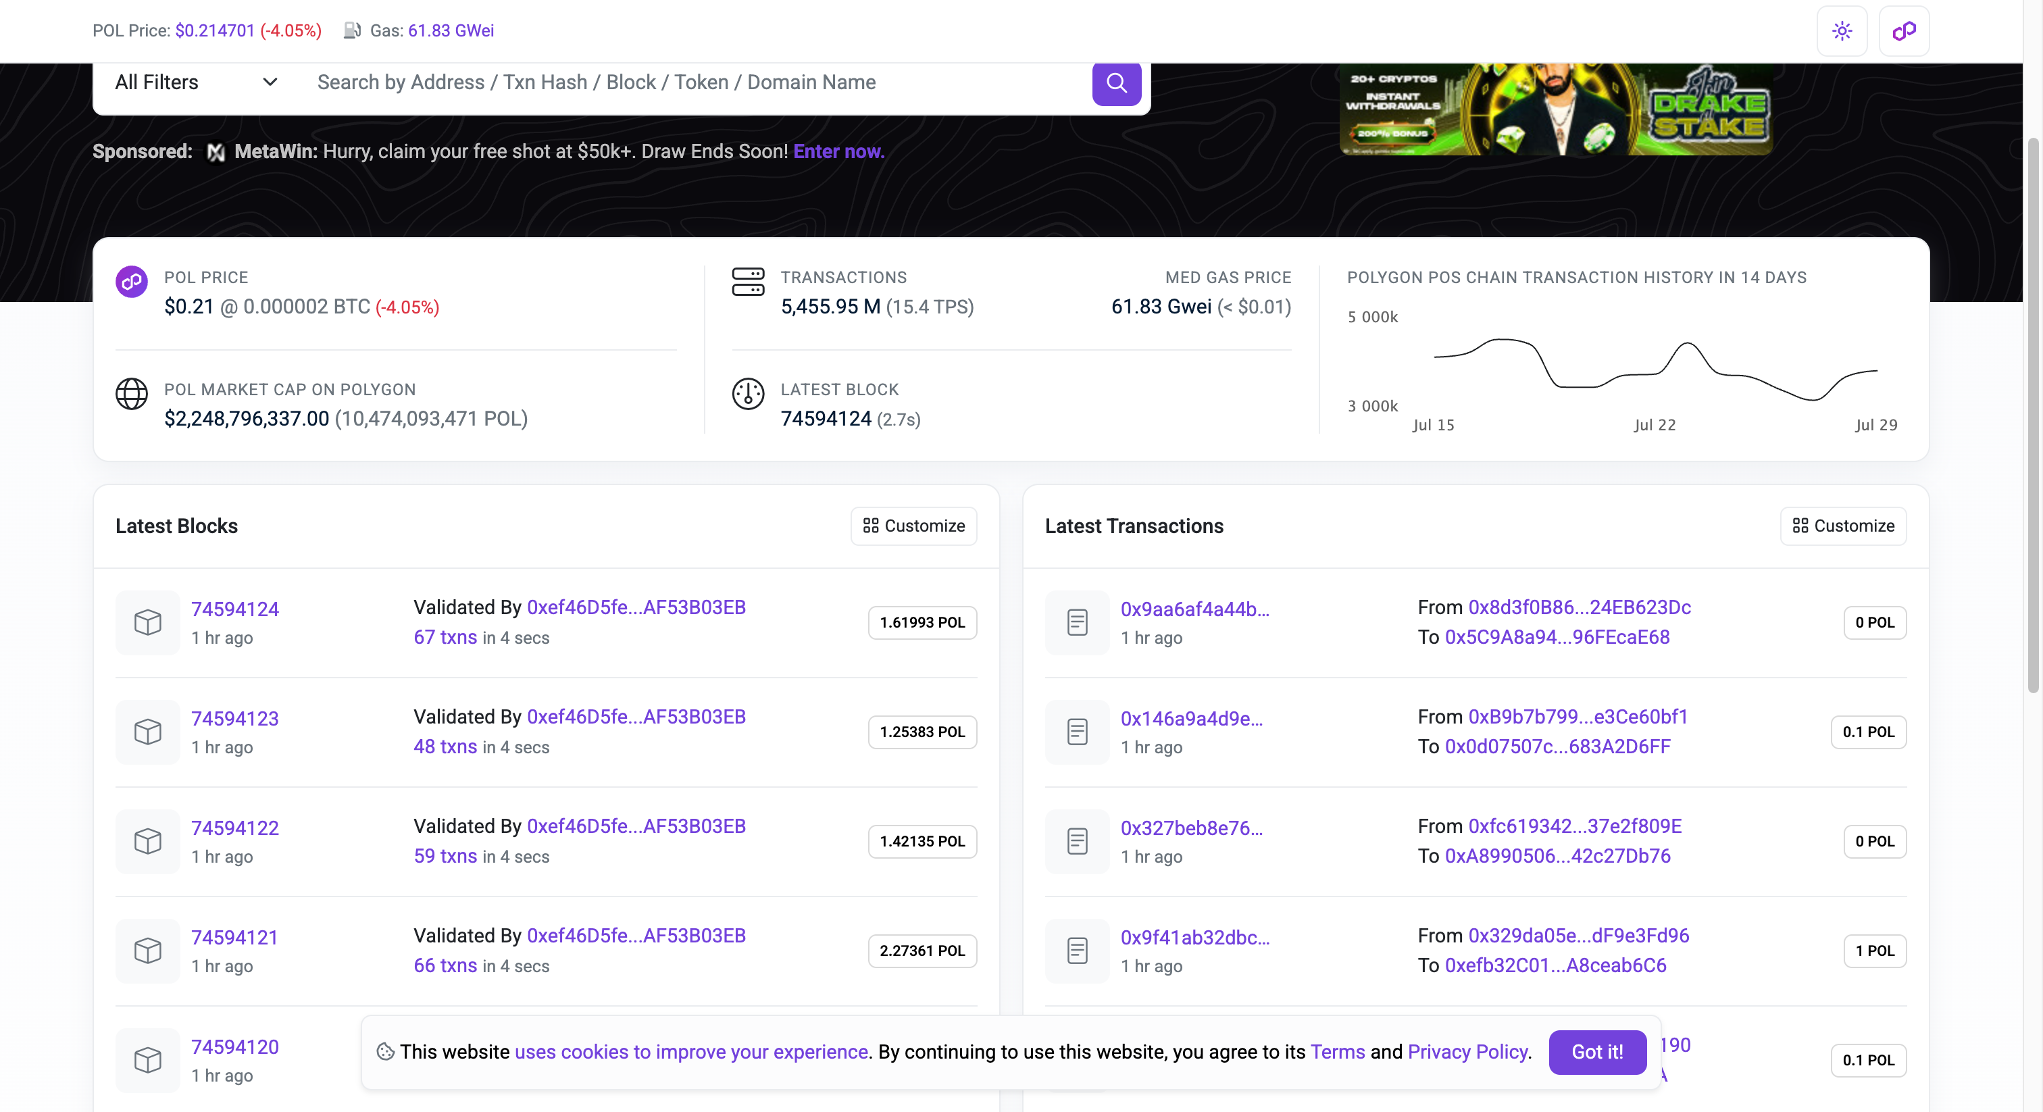Click the purple search magnifier button
The image size is (2043, 1112).
pyautogui.click(x=1116, y=82)
